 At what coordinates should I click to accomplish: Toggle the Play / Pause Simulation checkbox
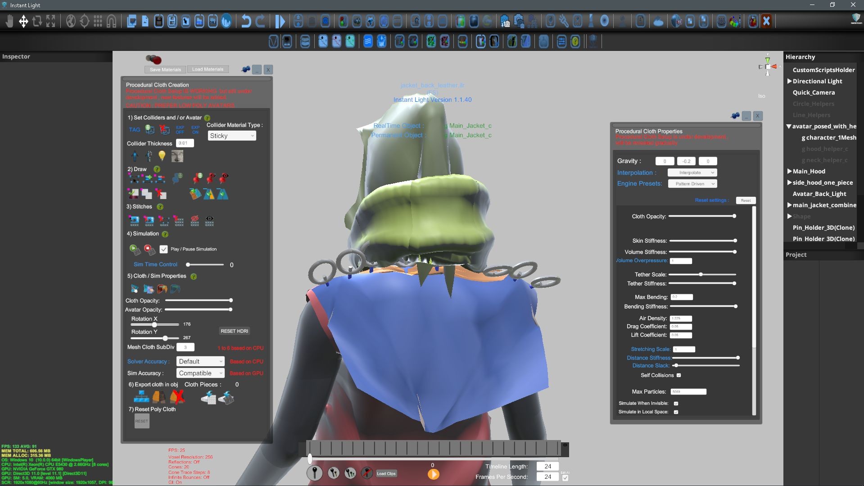tap(163, 249)
